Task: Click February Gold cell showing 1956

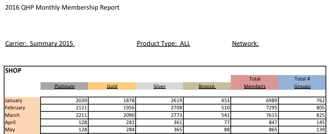Action: (x=112, y=108)
